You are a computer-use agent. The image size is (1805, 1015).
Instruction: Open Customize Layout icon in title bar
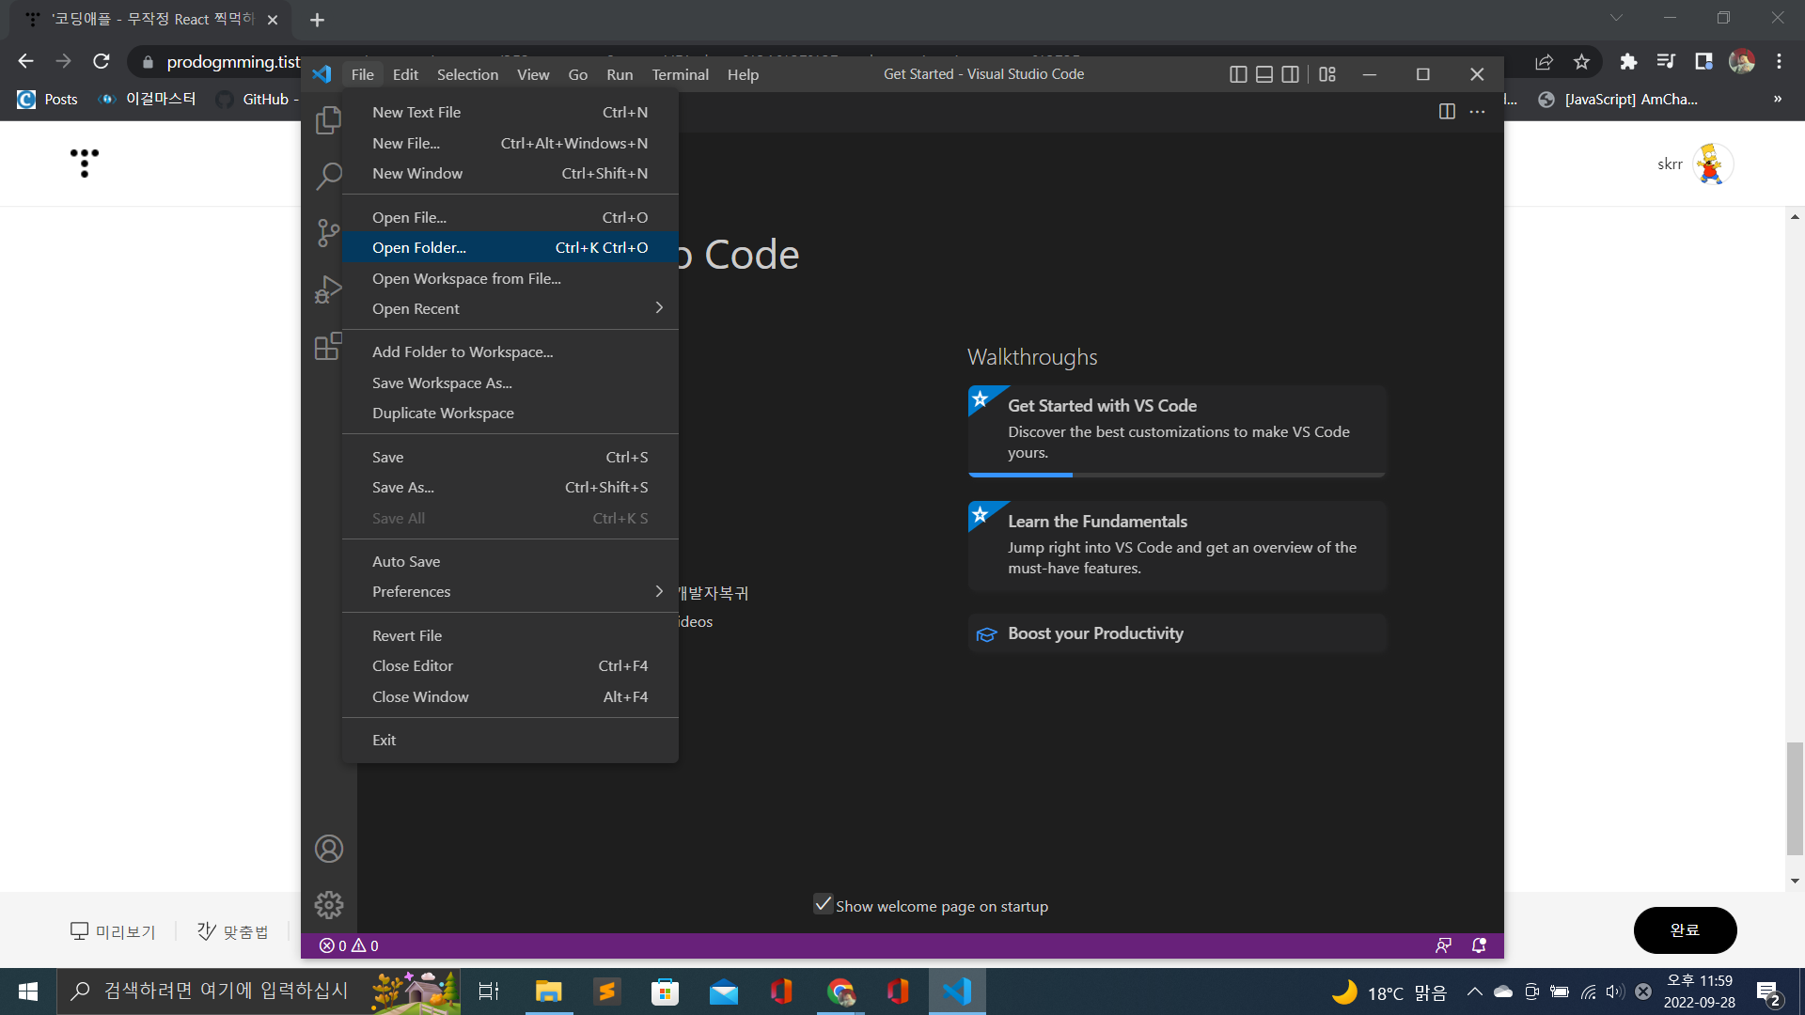[x=1327, y=74]
